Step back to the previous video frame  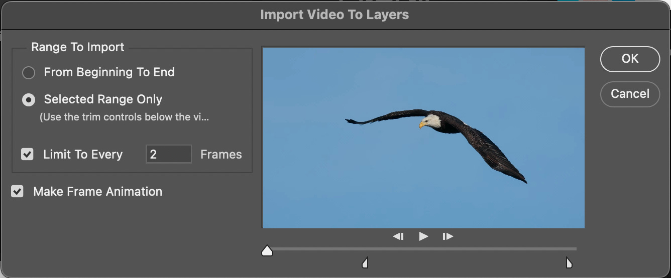click(398, 236)
